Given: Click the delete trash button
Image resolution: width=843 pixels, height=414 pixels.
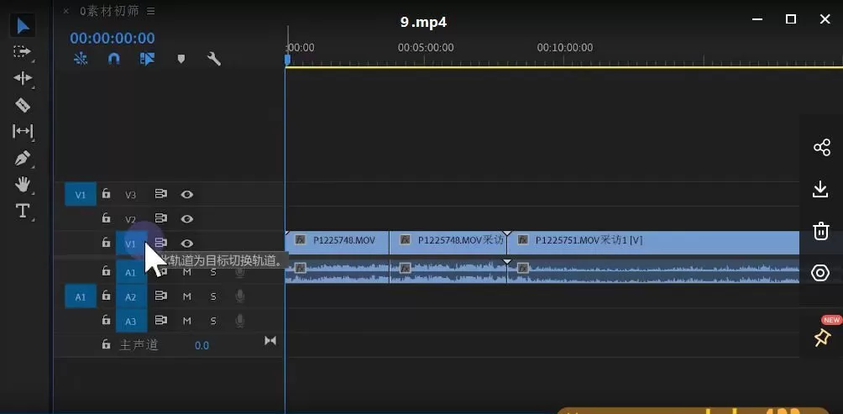Looking at the screenshot, I should [x=821, y=231].
